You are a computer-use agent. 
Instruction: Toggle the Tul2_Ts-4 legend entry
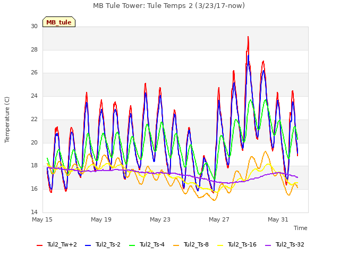147,245
